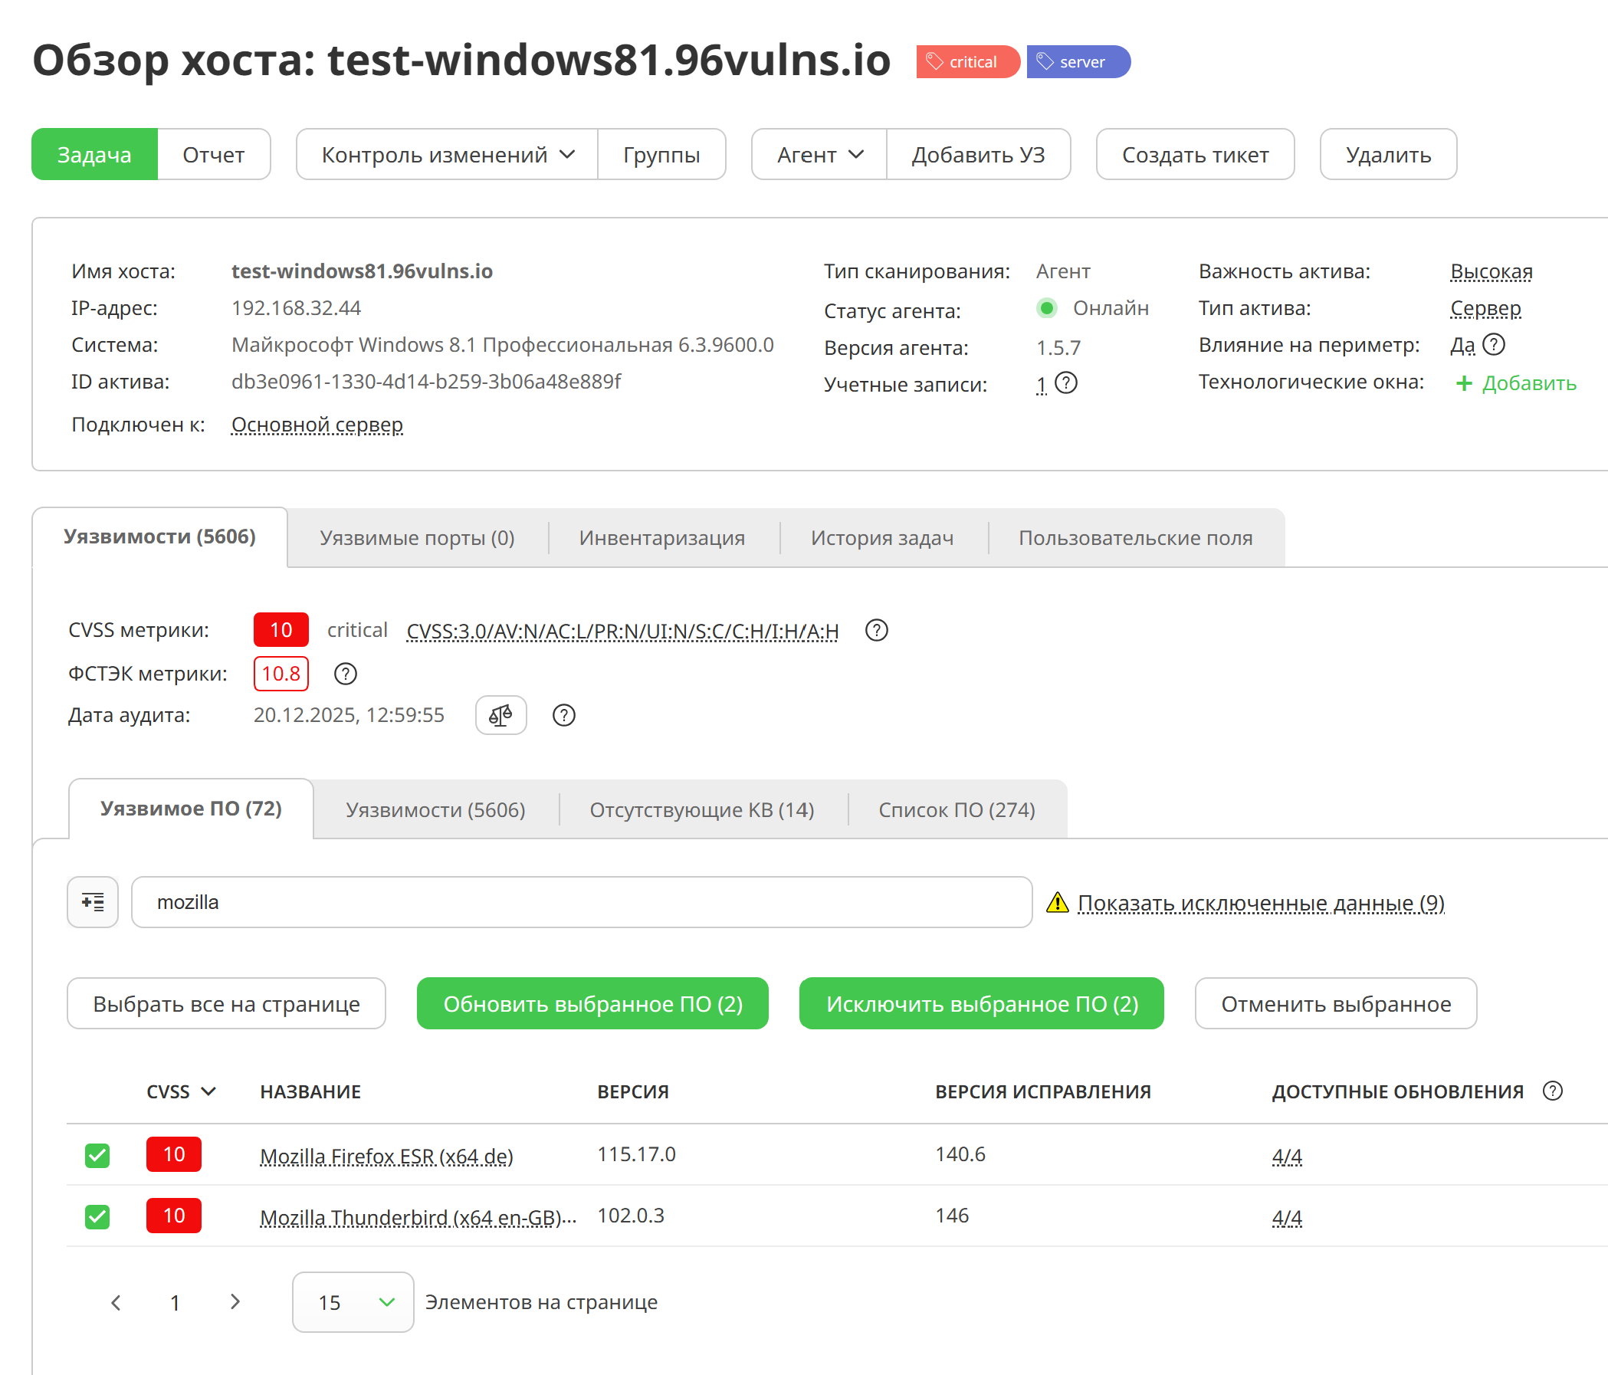Click the help icon beside Учетные записи

[1066, 383]
